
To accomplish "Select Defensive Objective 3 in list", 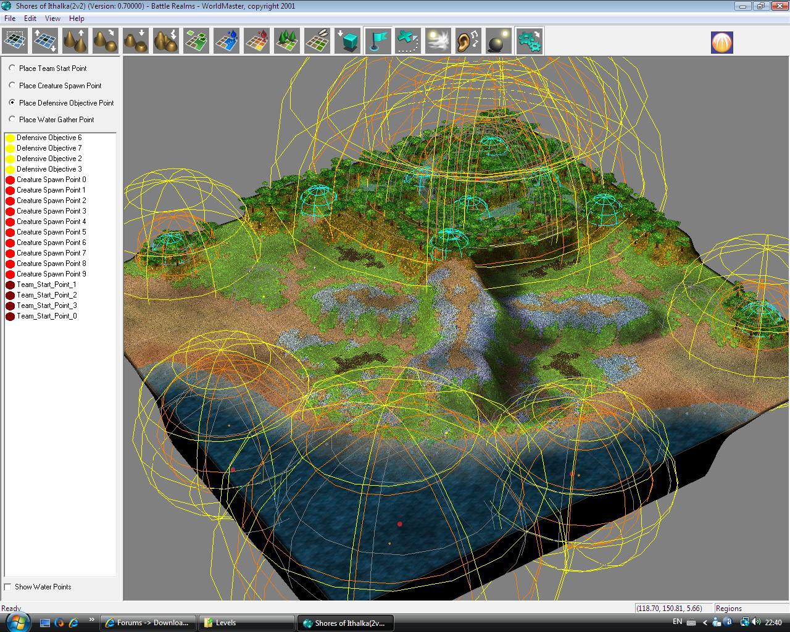I will (49, 169).
